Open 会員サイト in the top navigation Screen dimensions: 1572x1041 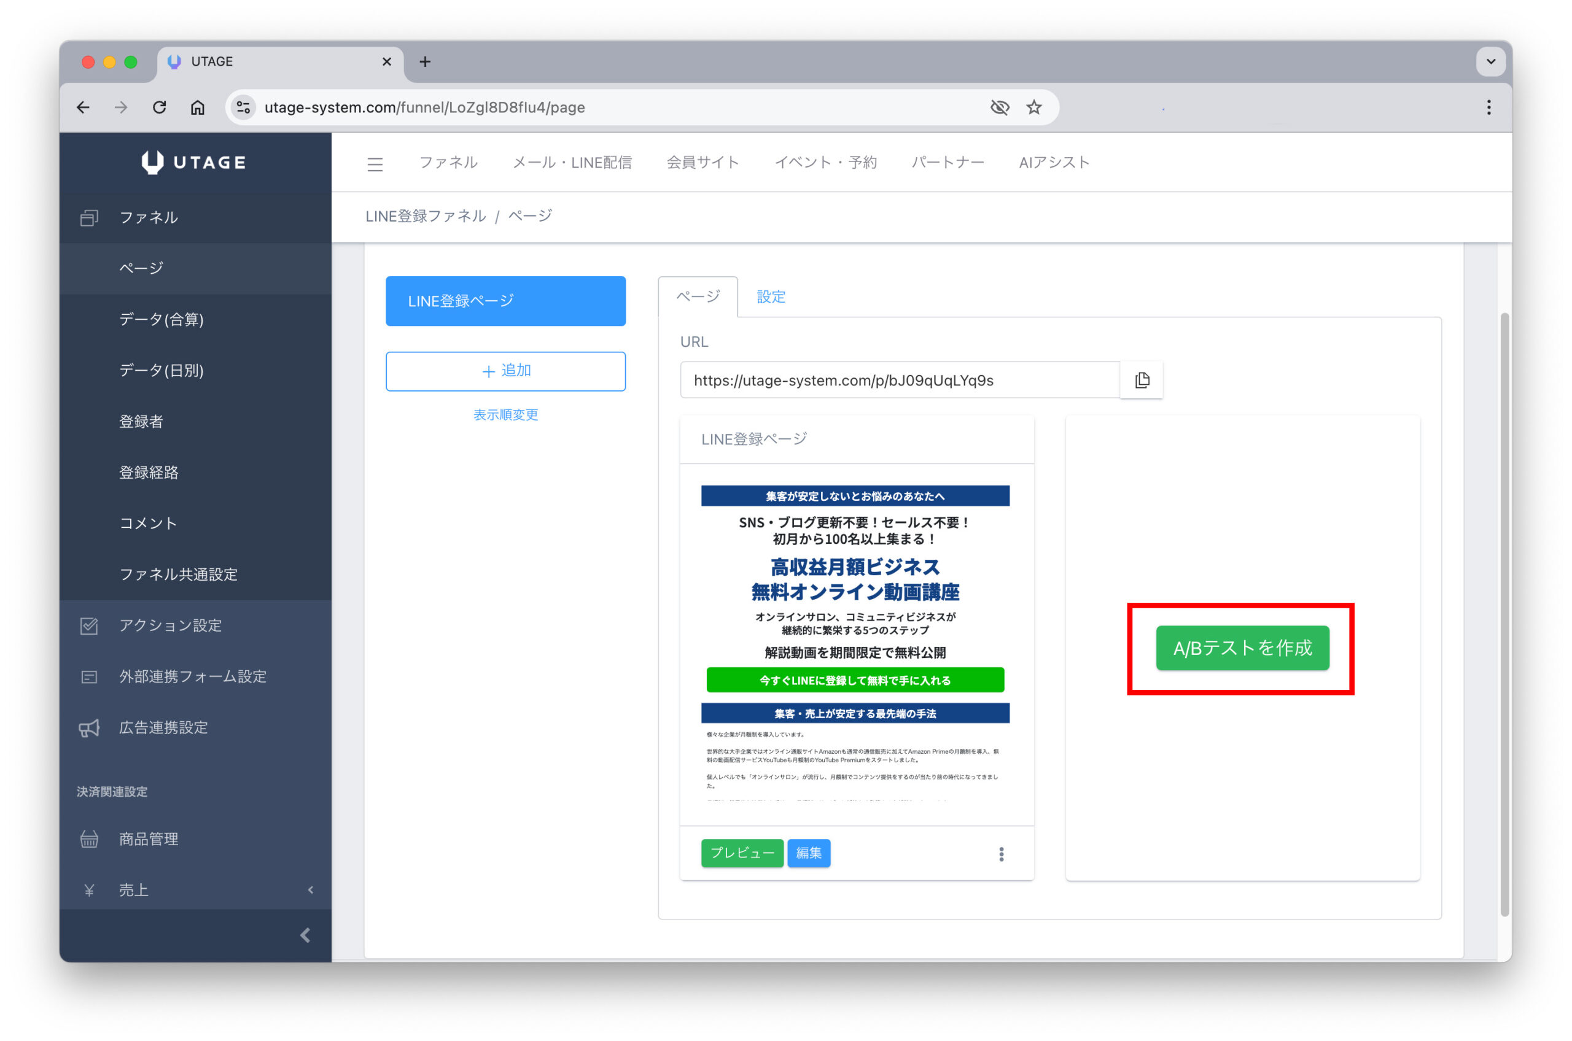coord(702,163)
